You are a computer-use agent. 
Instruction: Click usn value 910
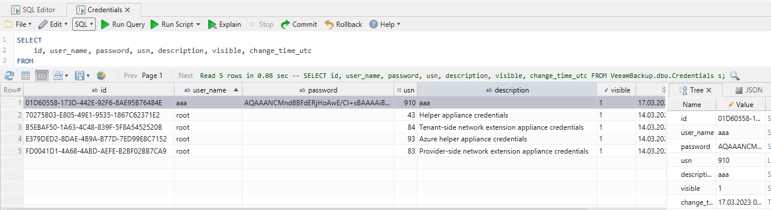pyautogui.click(x=405, y=103)
